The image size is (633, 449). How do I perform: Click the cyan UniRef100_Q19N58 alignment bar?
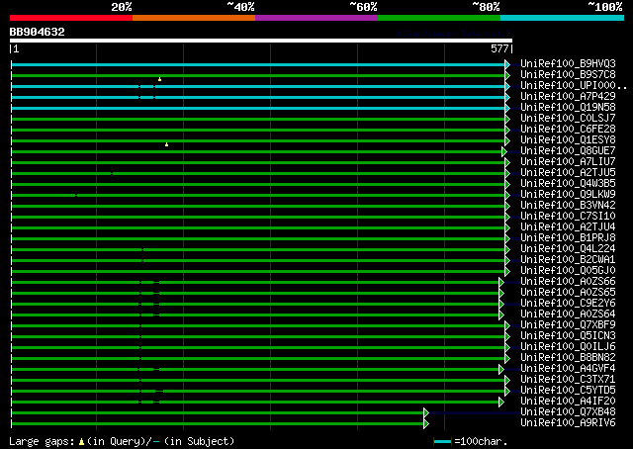(257, 108)
